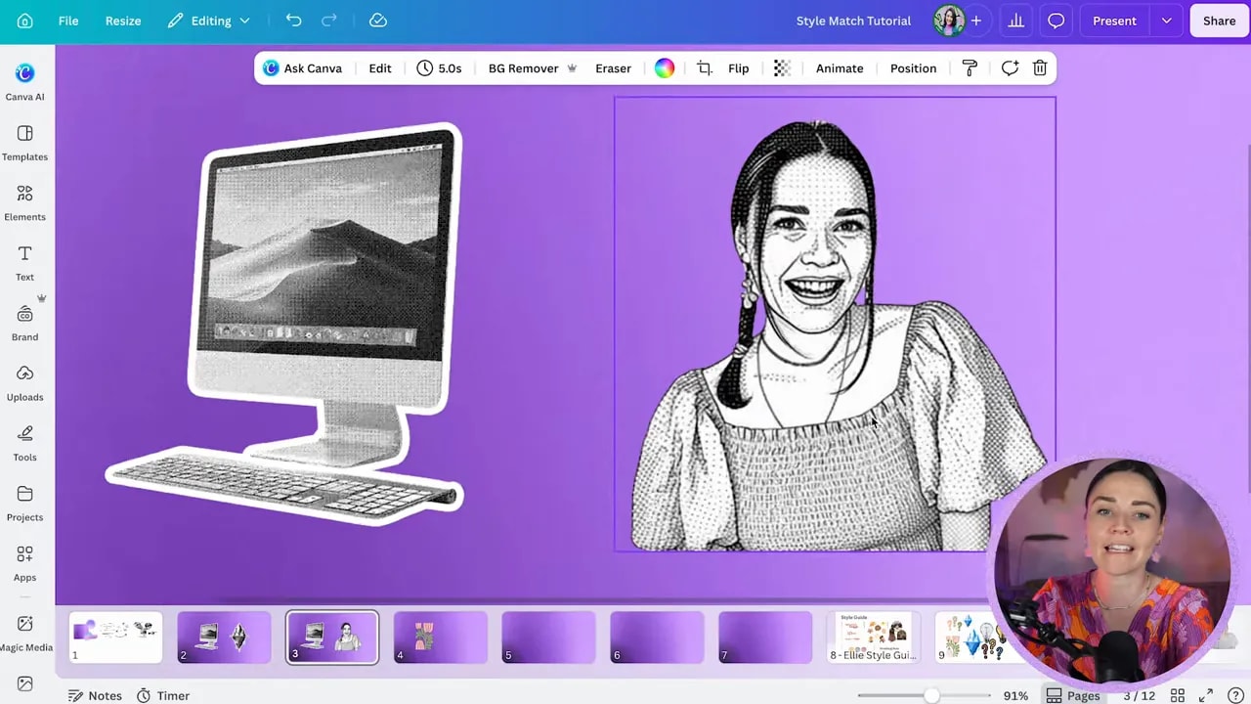Click Ask Canva in toolbar

pos(303,68)
